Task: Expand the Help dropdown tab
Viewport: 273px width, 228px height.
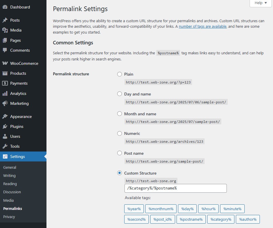Action: [260, 3]
